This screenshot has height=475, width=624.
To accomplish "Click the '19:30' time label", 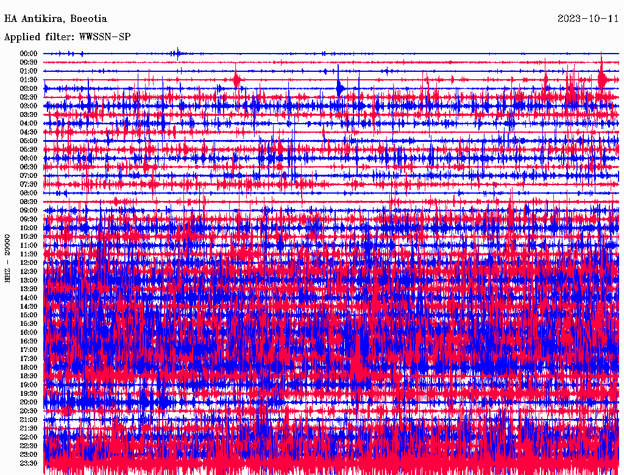I will click(x=29, y=393).
